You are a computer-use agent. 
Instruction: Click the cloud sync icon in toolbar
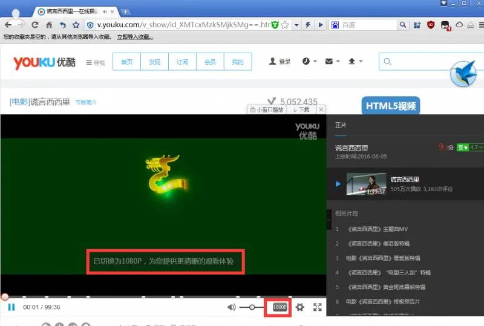(x=459, y=25)
